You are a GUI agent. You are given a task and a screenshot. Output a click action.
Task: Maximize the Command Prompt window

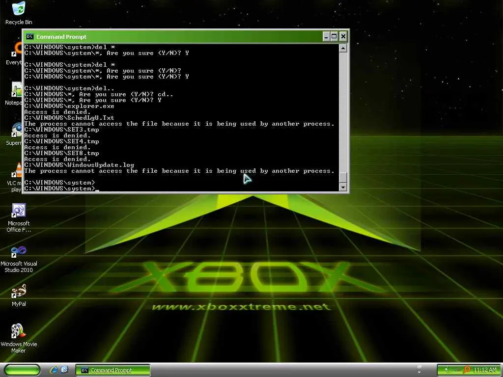334,36
